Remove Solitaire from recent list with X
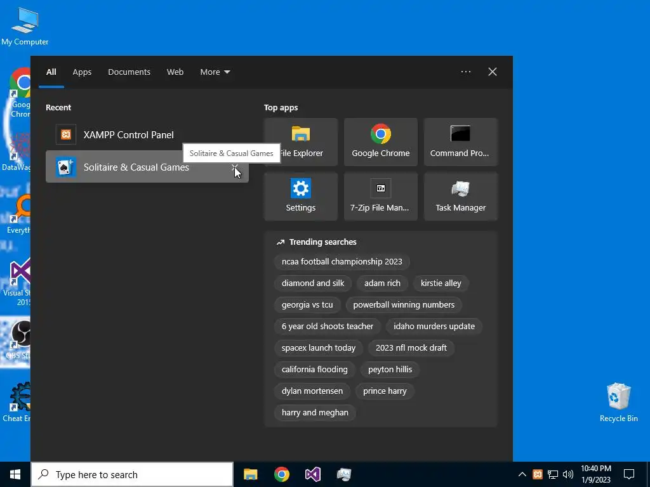Screen dimensions: 650x487 click(235, 167)
